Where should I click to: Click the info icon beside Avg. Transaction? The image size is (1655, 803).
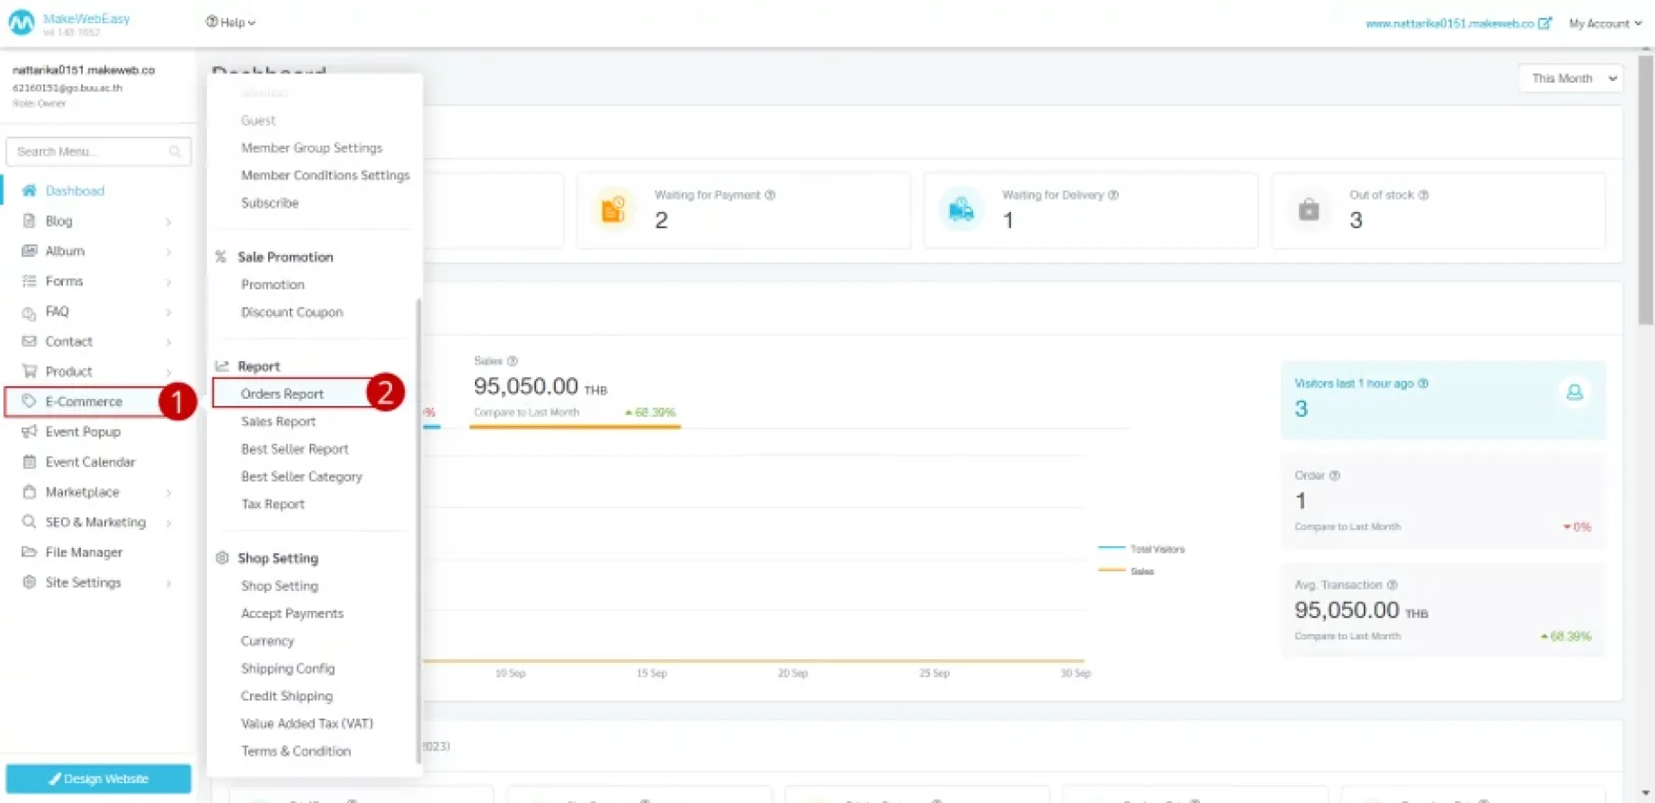click(1392, 585)
